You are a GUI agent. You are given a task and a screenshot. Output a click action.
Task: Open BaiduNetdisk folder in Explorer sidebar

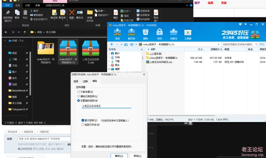[17, 90]
